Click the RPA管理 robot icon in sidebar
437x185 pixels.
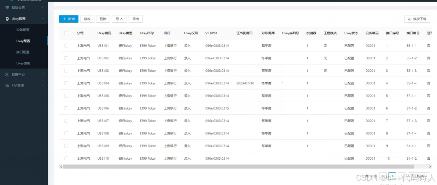(x=7, y=86)
